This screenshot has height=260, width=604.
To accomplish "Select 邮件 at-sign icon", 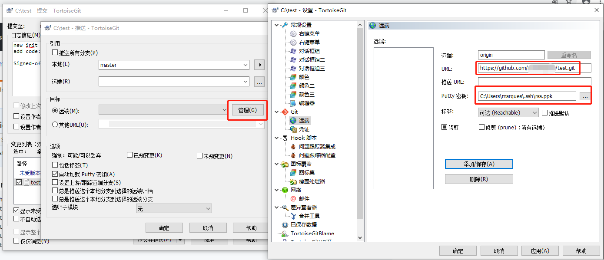I will click(293, 198).
